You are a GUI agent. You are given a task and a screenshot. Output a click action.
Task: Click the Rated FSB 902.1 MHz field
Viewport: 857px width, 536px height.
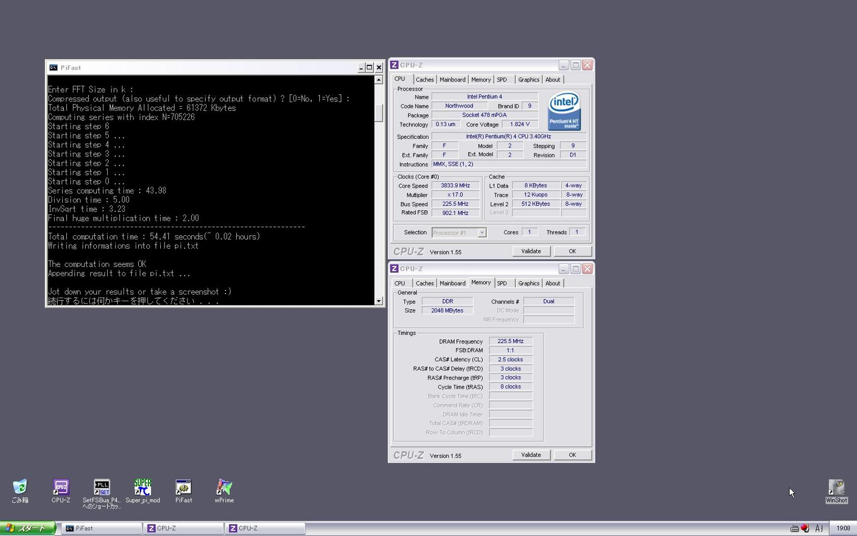[455, 213]
